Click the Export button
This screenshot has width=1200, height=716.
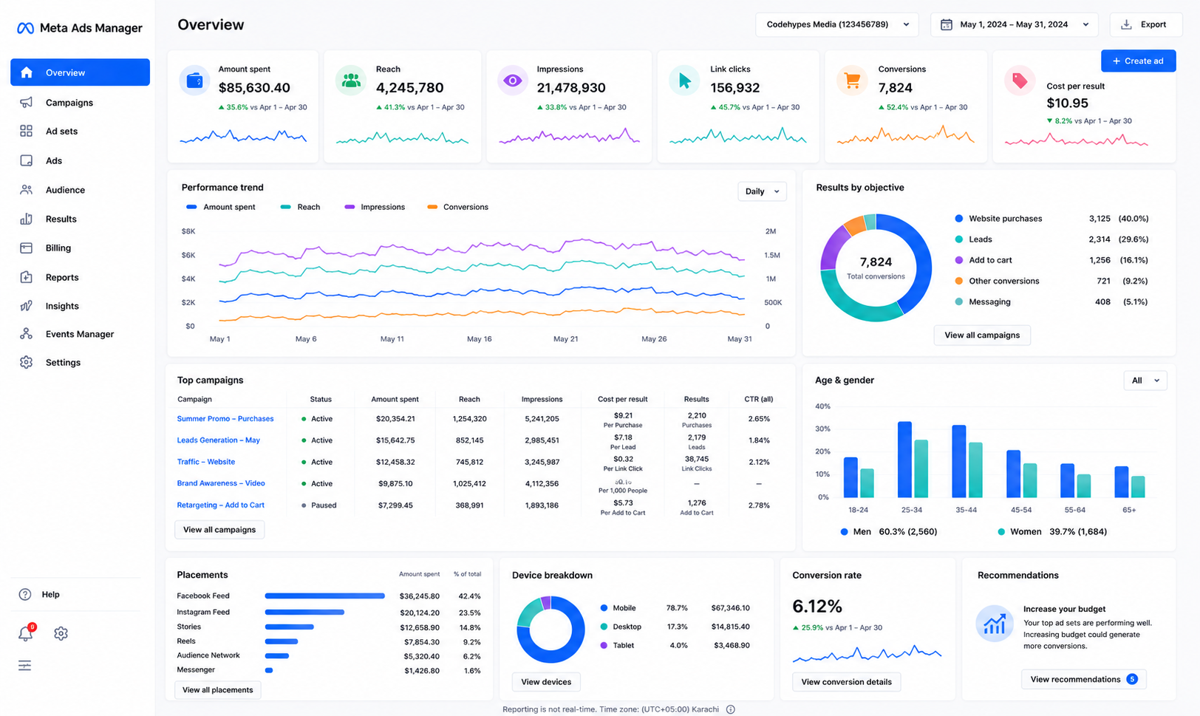click(1145, 24)
